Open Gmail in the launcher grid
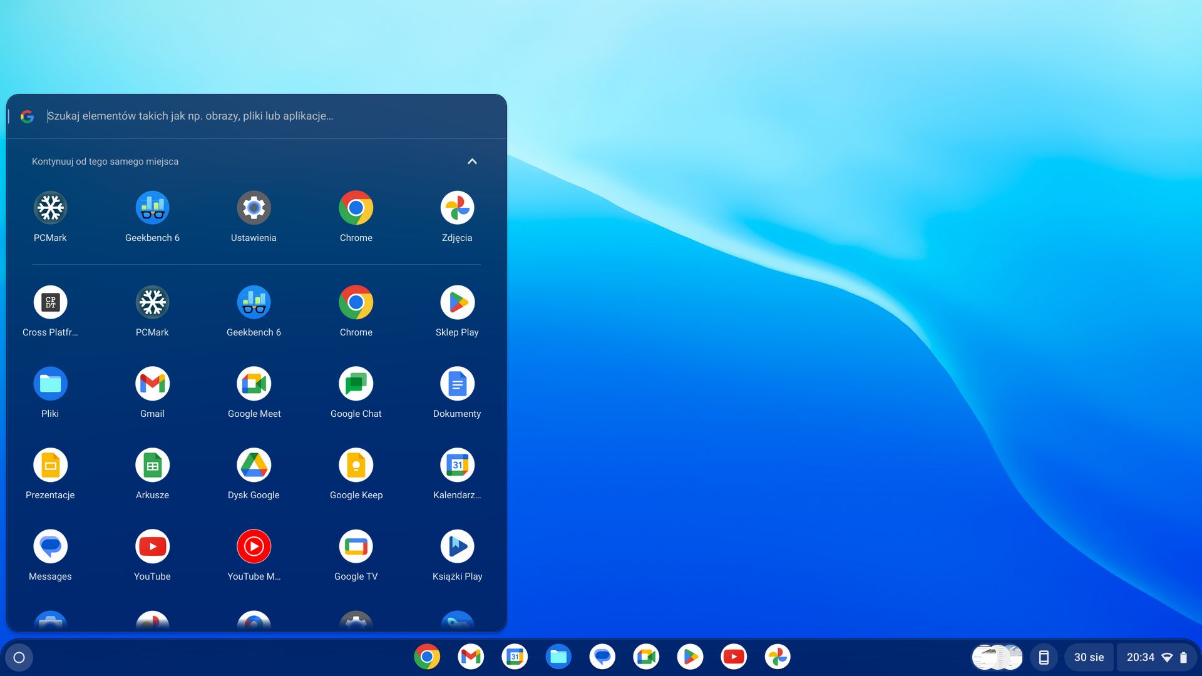This screenshot has width=1202, height=676. (x=152, y=392)
